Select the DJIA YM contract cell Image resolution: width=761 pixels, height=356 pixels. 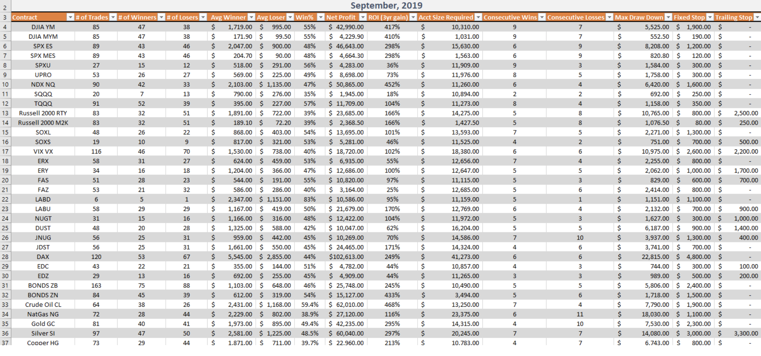click(43, 27)
